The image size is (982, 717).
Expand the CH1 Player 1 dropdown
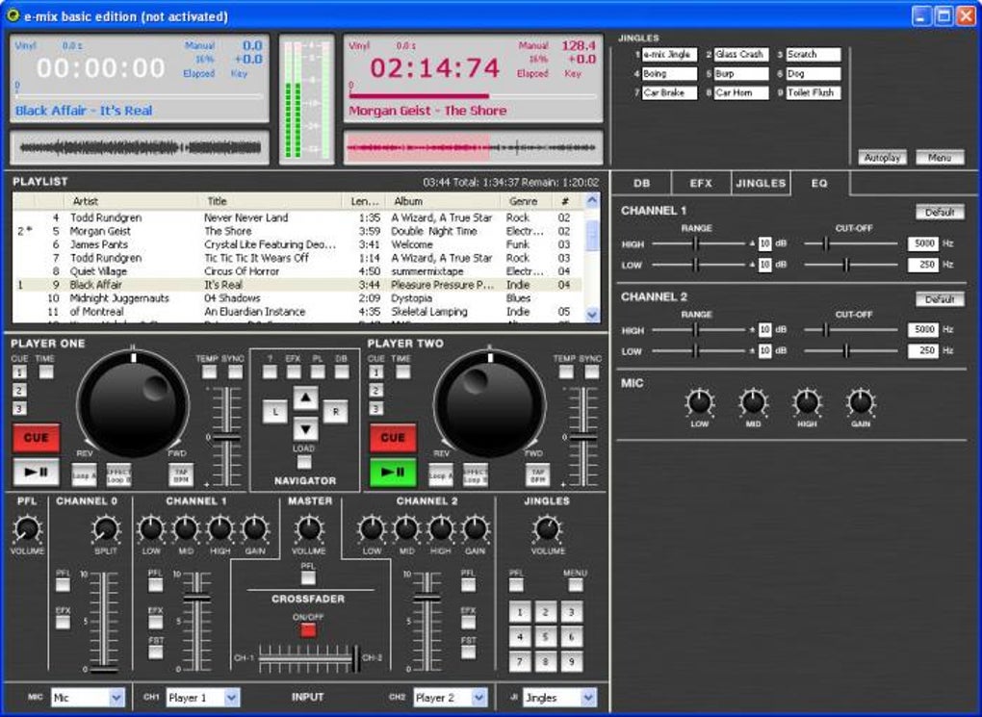pyautogui.click(x=232, y=698)
